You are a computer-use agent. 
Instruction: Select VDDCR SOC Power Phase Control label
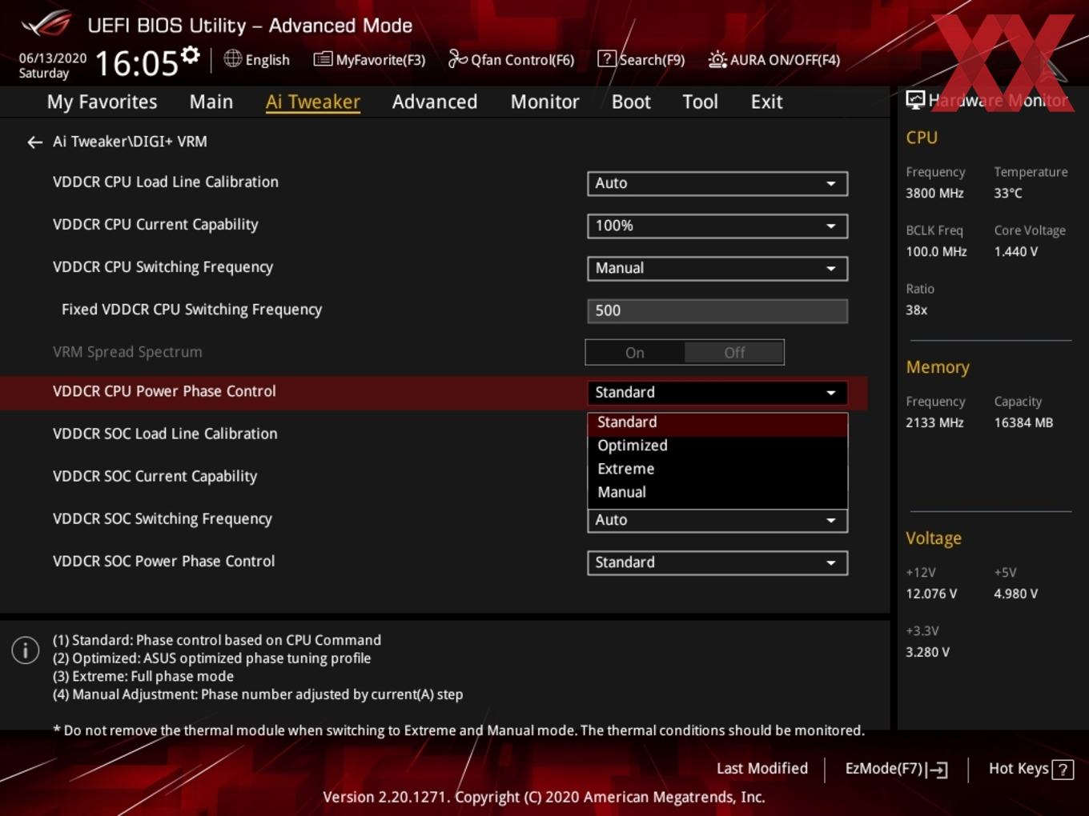click(163, 562)
